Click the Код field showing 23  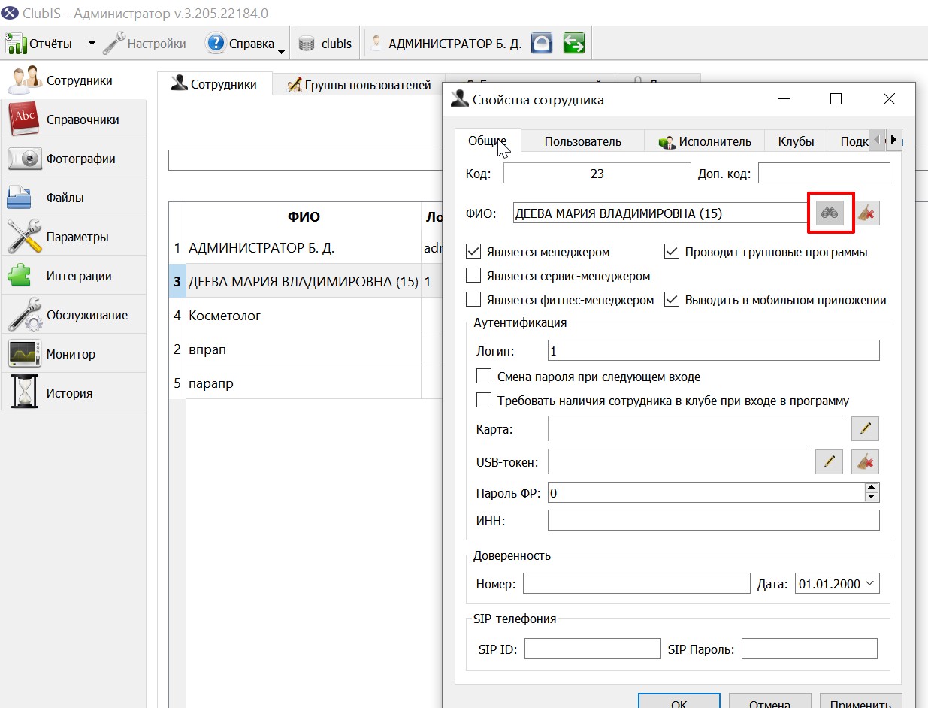click(x=597, y=174)
